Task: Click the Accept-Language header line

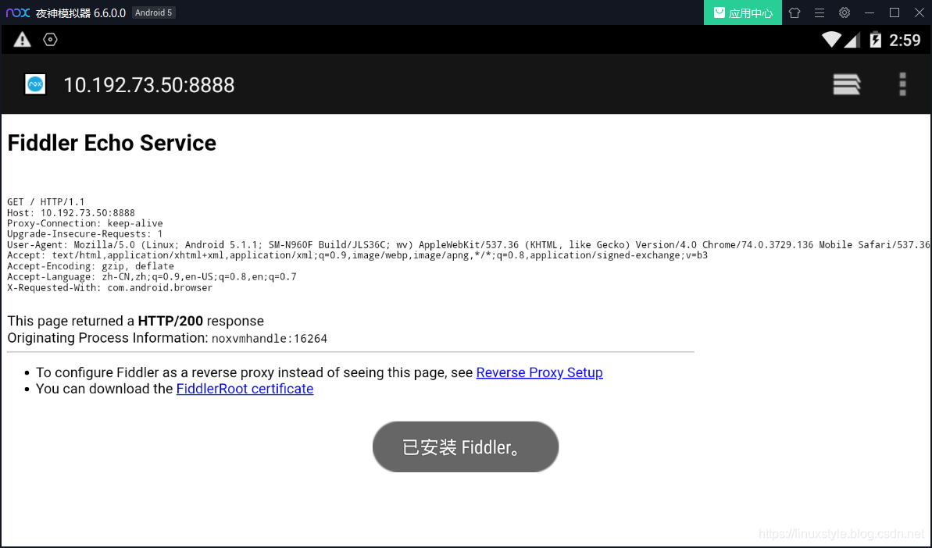Action: [x=152, y=276]
